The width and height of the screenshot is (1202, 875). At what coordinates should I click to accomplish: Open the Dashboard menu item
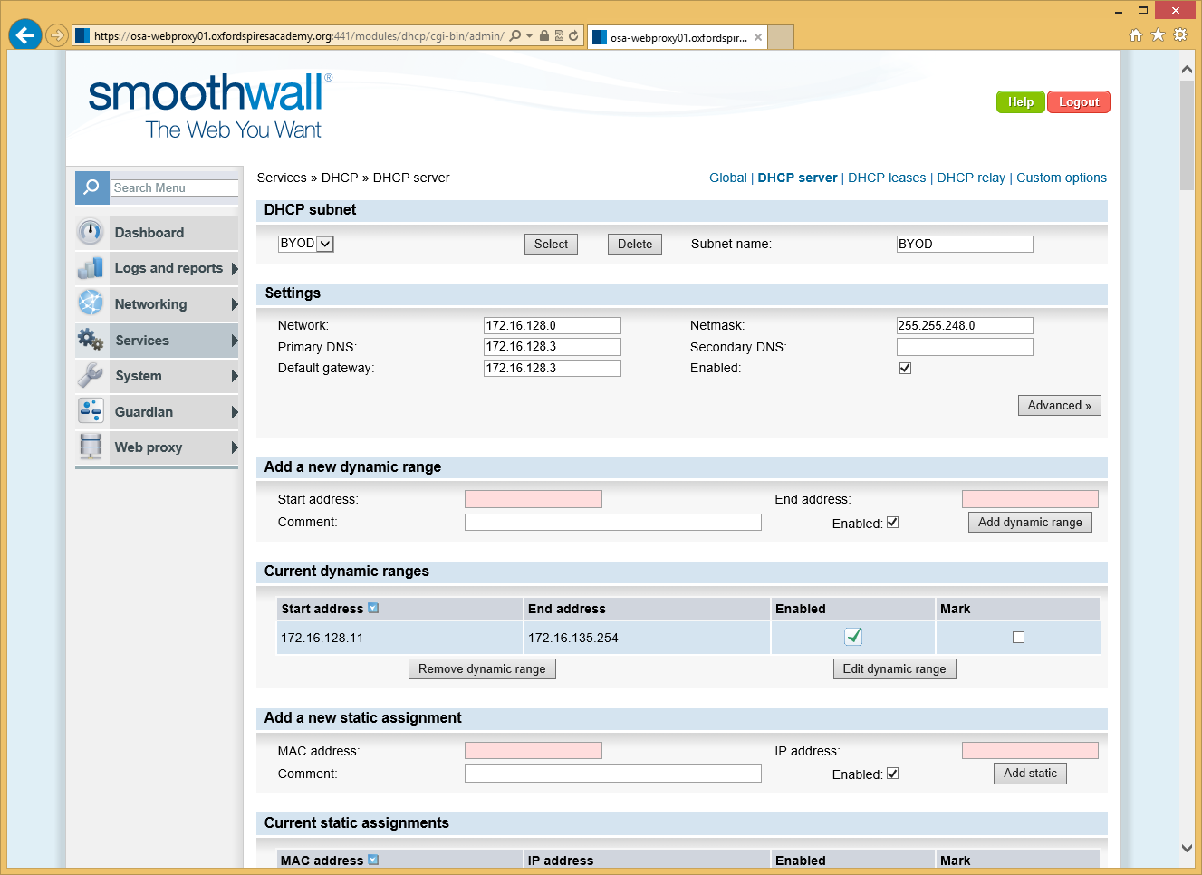click(157, 233)
